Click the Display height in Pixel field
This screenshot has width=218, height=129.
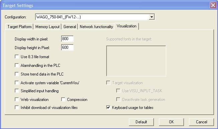click(x=67, y=47)
